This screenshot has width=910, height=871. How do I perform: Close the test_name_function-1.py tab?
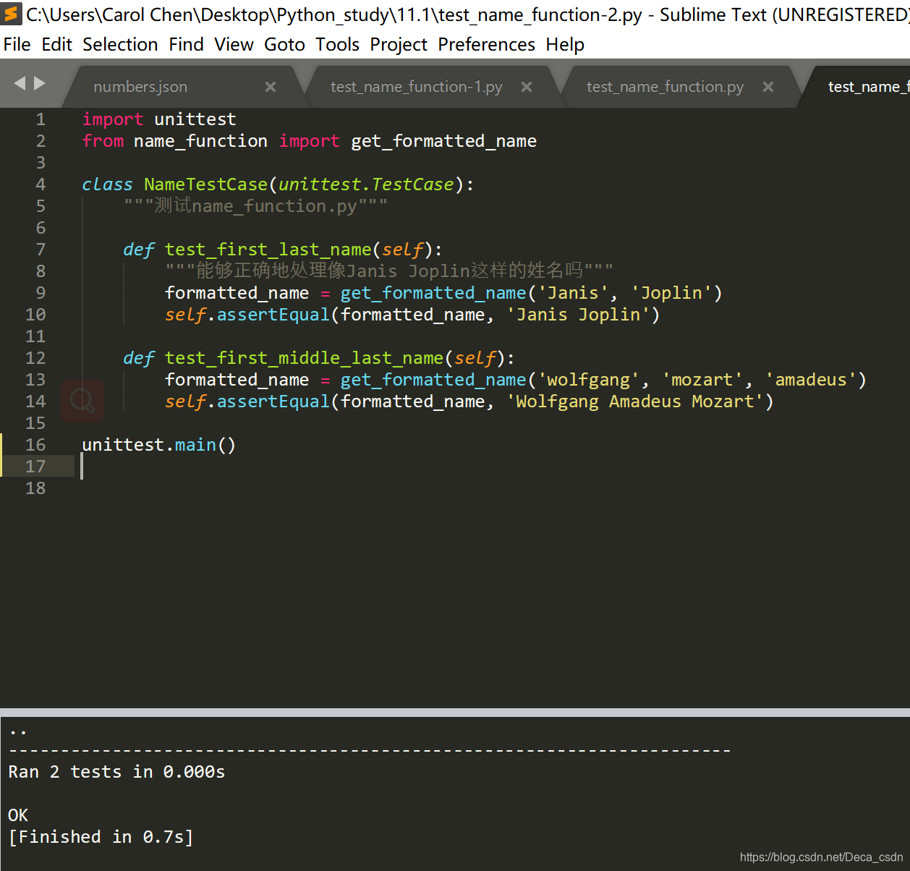pos(527,87)
